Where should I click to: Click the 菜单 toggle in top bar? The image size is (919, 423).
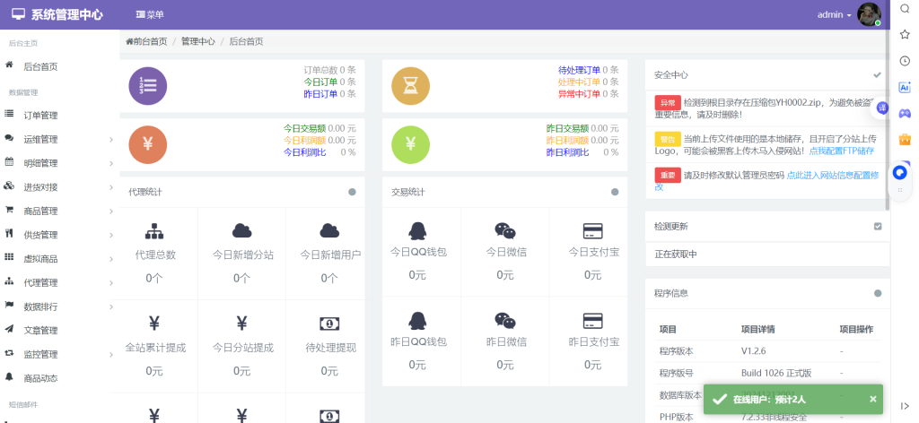[150, 15]
